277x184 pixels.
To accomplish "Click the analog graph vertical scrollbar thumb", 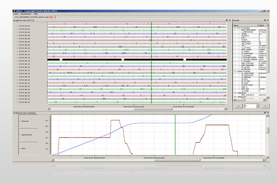I will (x=267, y=130).
